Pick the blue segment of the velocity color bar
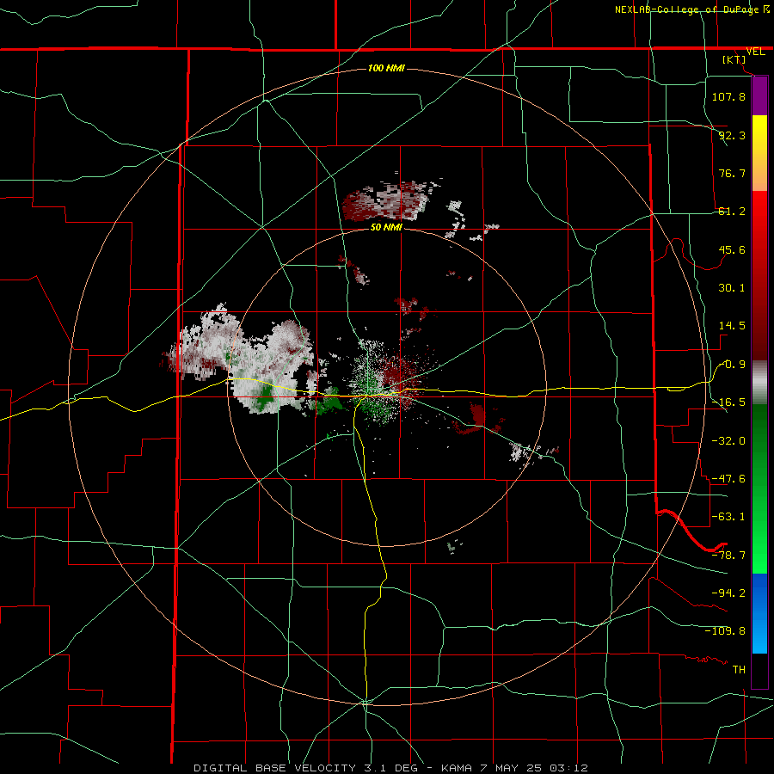Screen dimensions: 774x774 tap(759, 613)
